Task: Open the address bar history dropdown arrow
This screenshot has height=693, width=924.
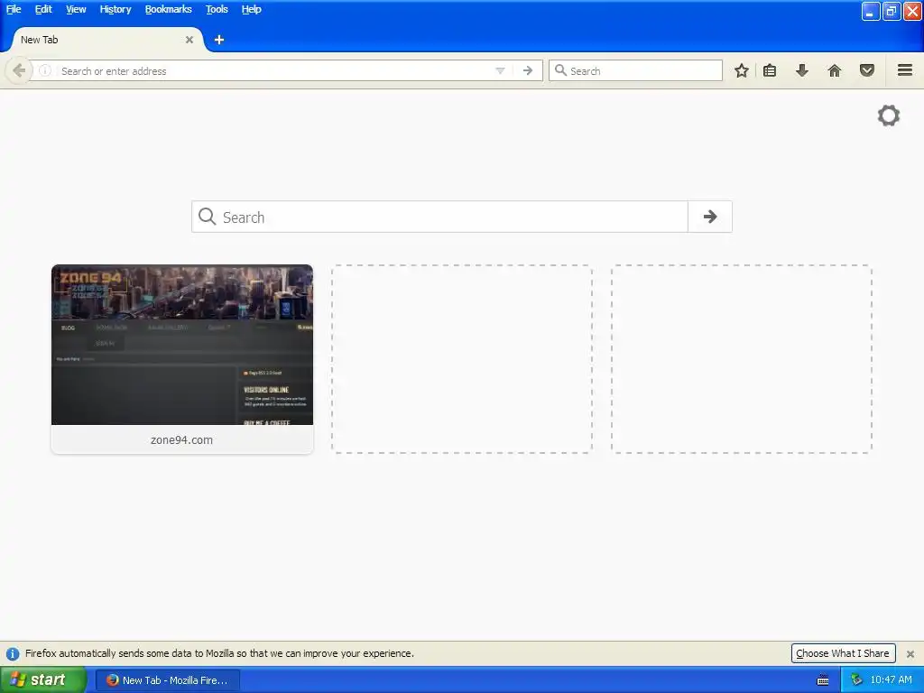Action: 500,70
